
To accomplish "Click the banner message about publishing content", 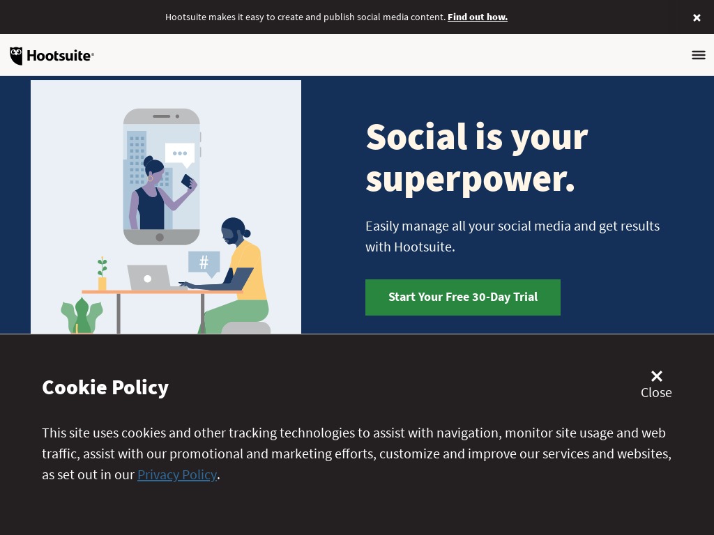I will click(x=305, y=17).
